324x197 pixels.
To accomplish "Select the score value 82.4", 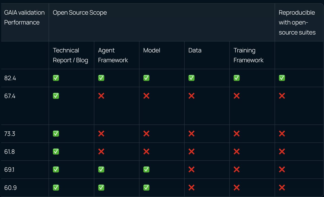I will coord(10,78).
